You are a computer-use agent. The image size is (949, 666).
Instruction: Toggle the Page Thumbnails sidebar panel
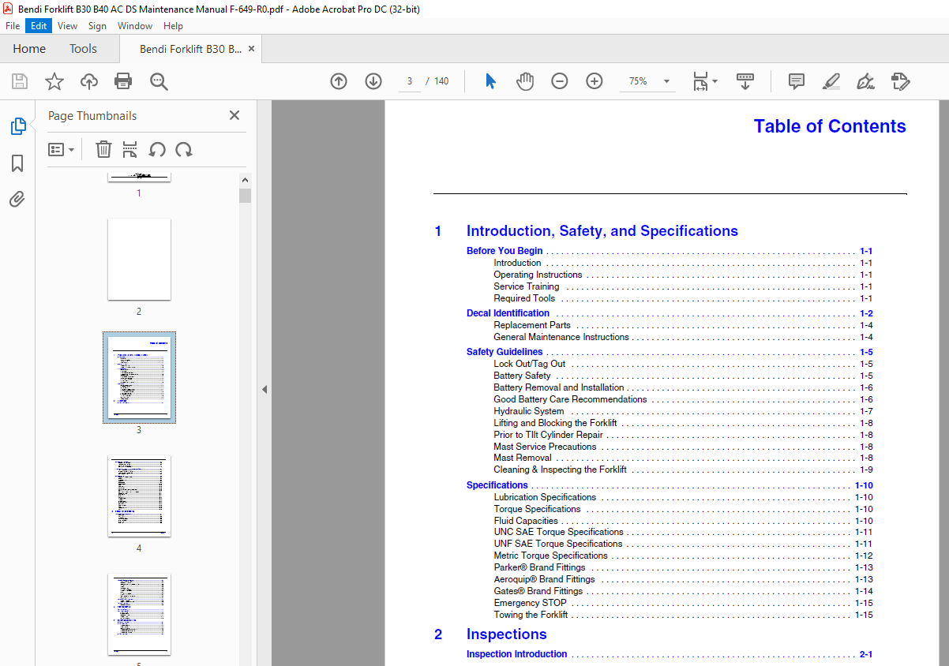pos(17,126)
